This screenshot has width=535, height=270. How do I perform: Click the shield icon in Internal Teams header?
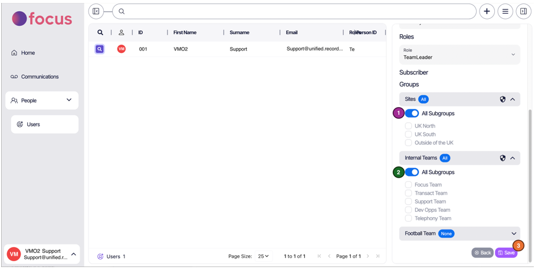click(503, 158)
